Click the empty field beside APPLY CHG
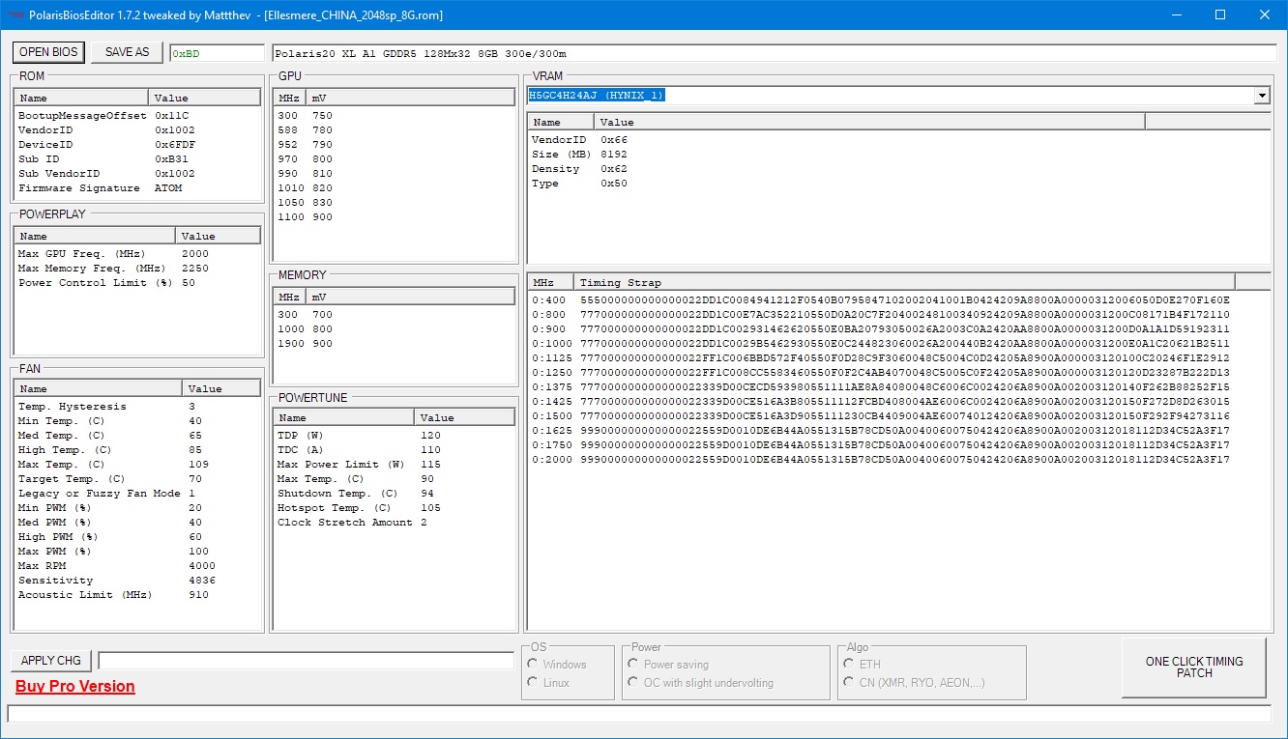The width and height of the screenshot is (1288, 739). pyautogui.click(x=306, y=661)
